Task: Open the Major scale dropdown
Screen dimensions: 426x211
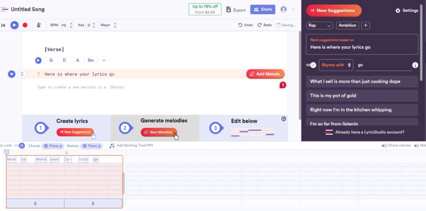Action: (108, 25)
